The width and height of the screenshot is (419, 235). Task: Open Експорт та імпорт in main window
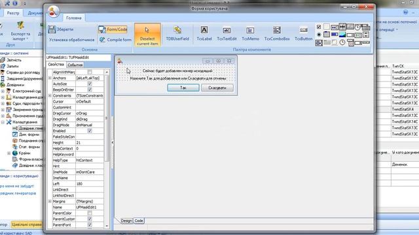[20, 31]
